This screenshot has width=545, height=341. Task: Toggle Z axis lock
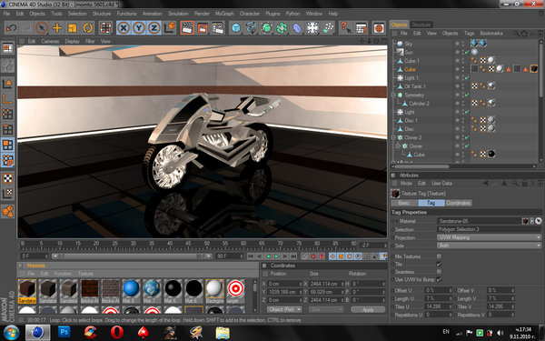tap(154, 28)
